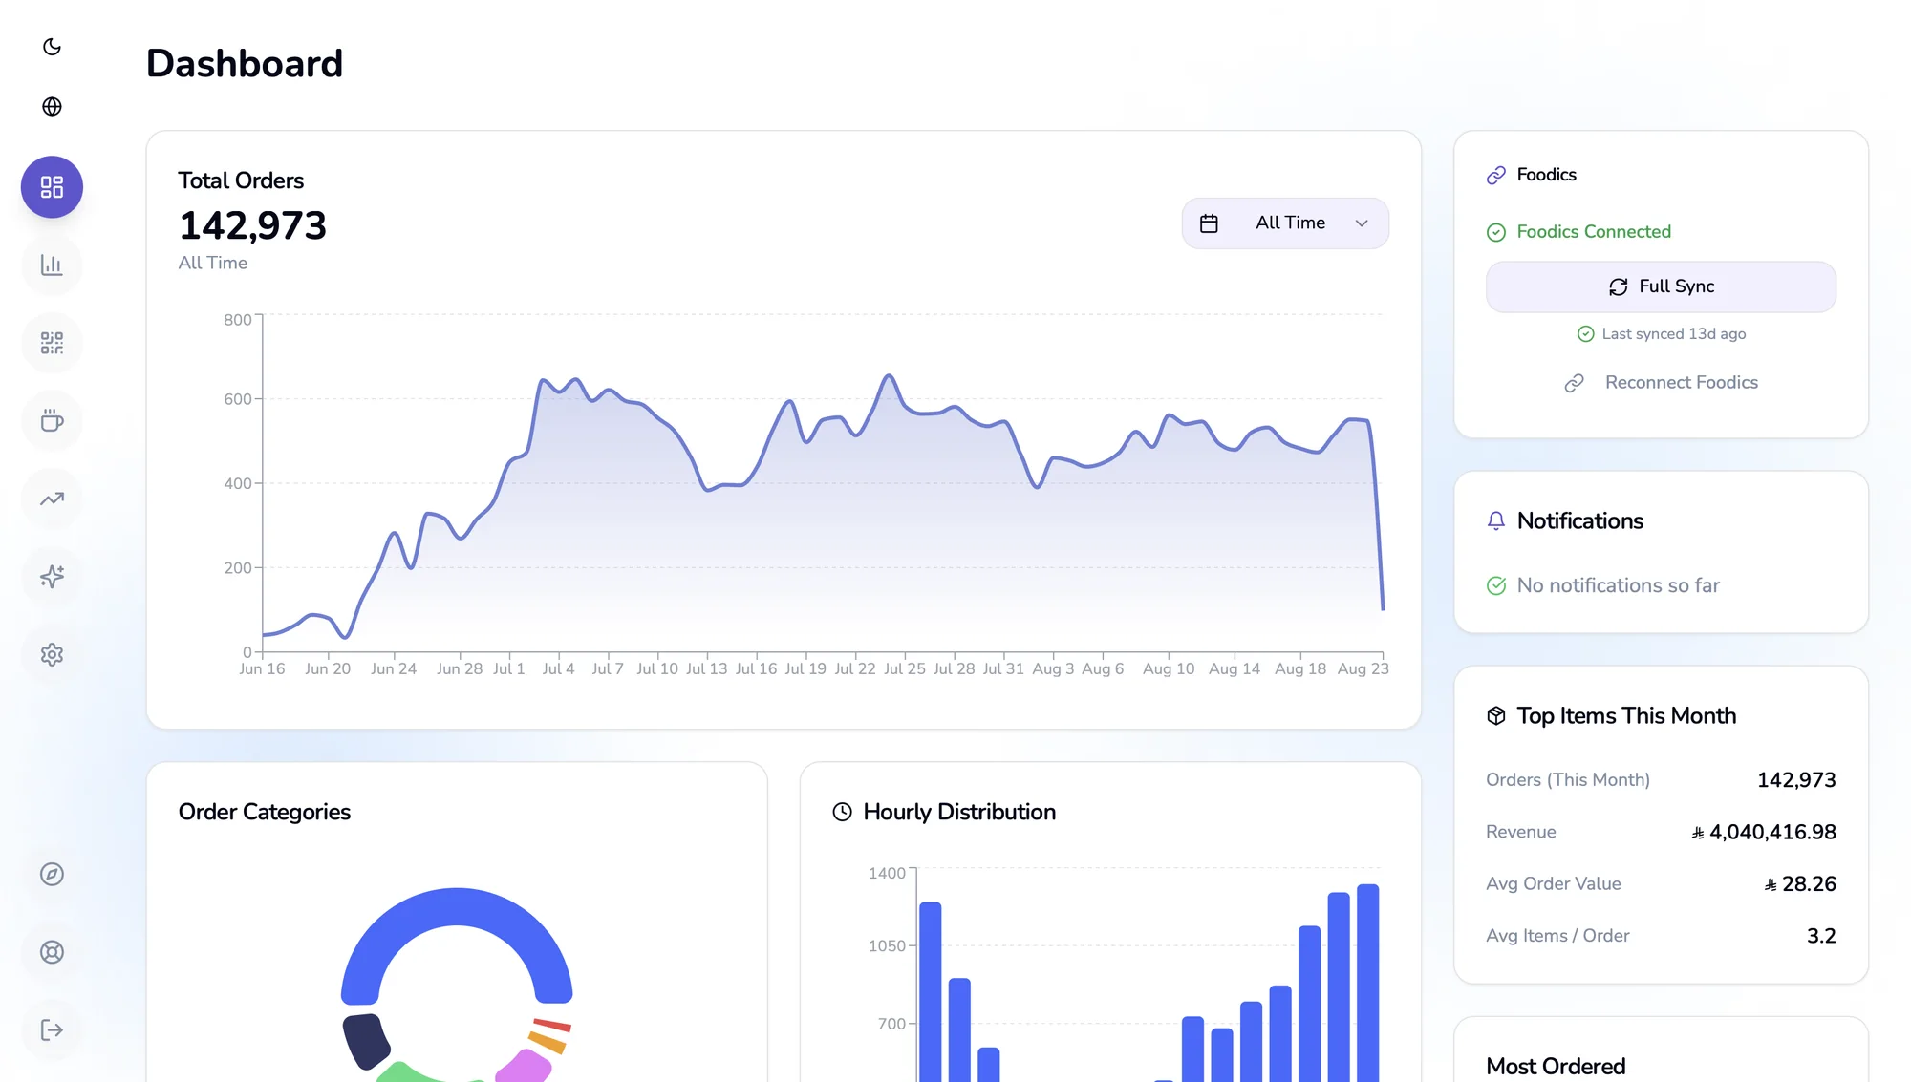This screenshot has width=1911, height=1082.
Task: Open the language globe icon
Action: pyautogui.click(x=52, y=106)
